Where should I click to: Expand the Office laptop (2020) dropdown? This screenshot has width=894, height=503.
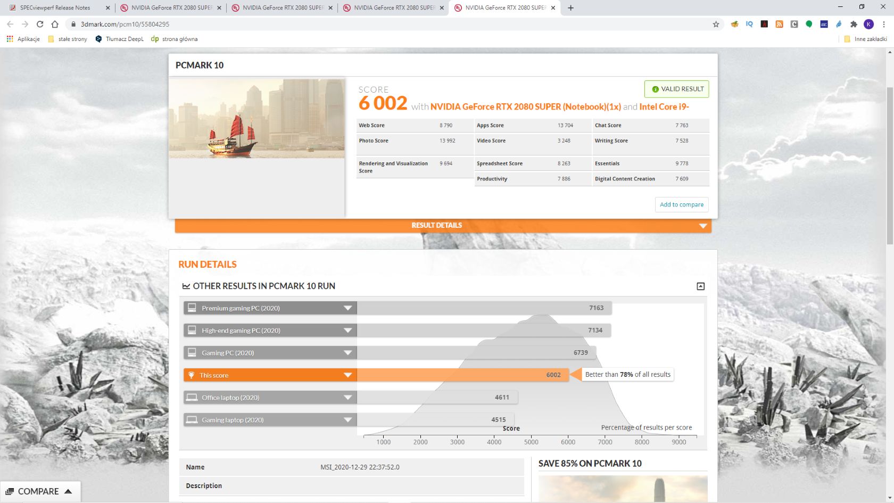click(x=347, y=397)
